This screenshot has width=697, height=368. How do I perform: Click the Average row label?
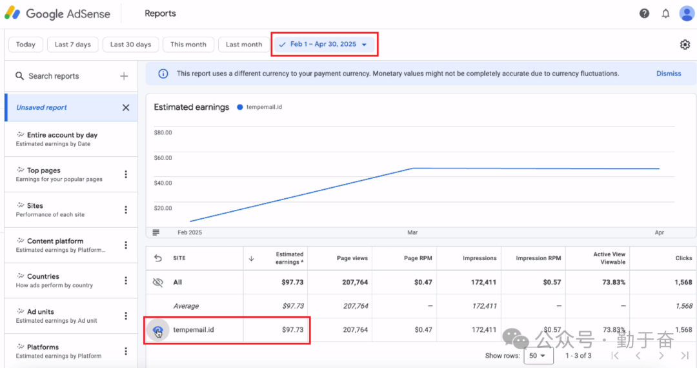[x=186, y=306]
